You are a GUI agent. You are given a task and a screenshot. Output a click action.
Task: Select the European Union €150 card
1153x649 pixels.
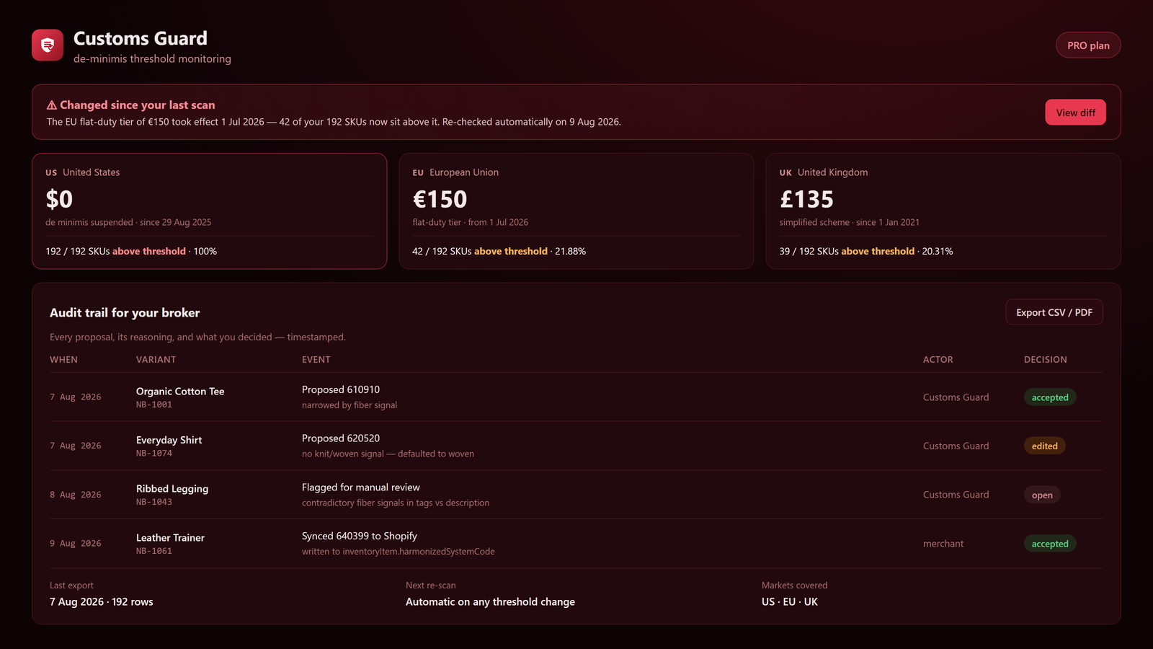[576, 211]
